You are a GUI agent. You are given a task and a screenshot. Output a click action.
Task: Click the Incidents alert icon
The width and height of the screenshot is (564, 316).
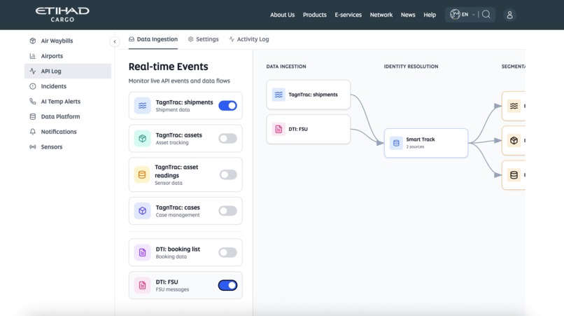33,86
